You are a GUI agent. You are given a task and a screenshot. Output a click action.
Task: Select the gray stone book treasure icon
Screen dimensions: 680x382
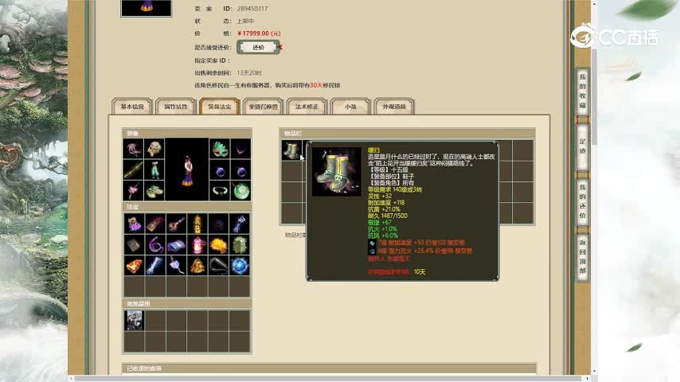(x=134, y=245)
